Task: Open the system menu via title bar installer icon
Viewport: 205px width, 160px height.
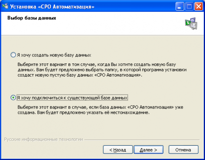Action: click(5, 6)
